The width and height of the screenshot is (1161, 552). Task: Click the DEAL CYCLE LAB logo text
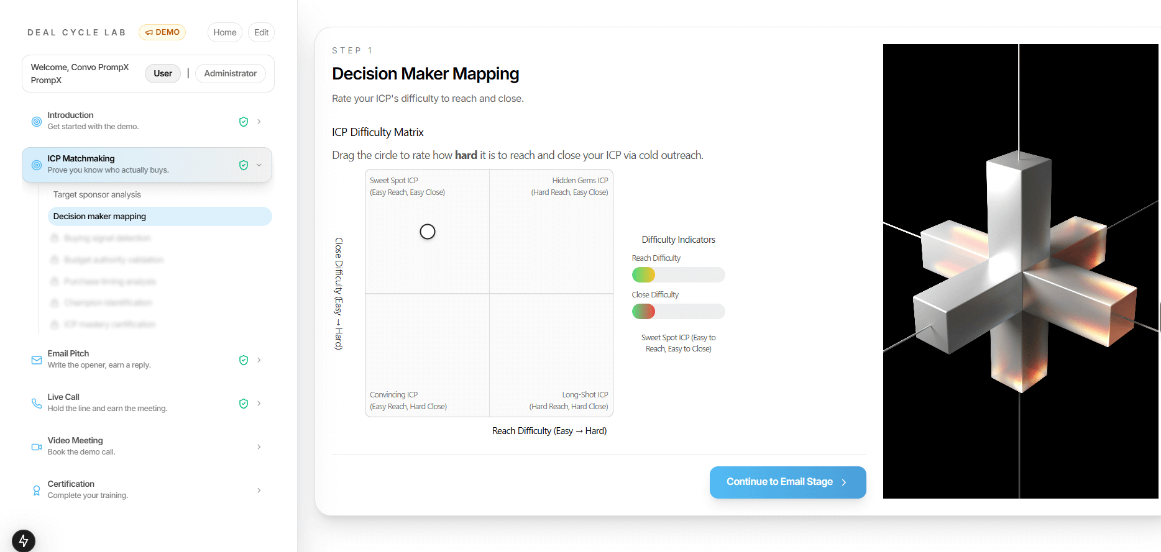77,32
